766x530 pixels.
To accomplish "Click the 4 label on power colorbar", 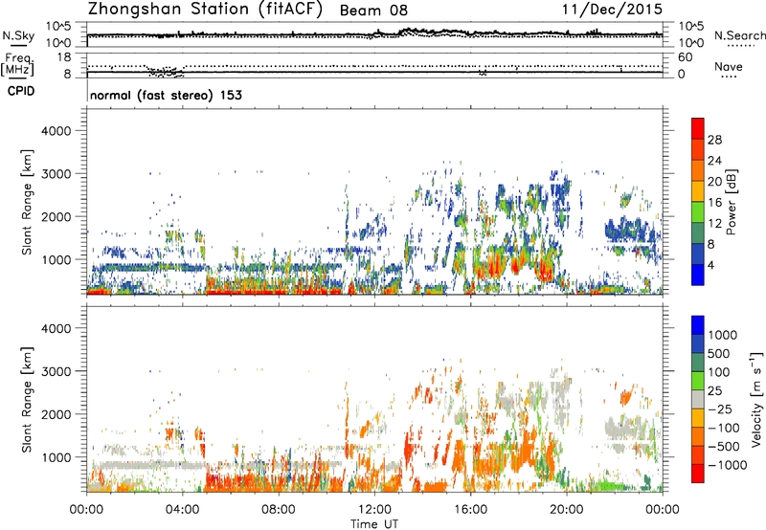I will coord(711,266).
